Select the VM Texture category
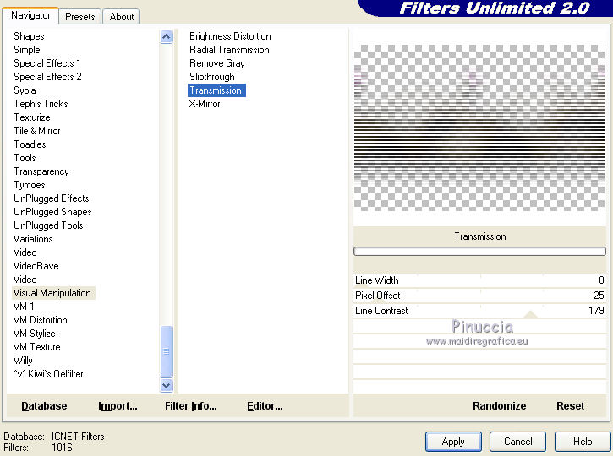The height and width of the screenshot is (456, 613). [x=36, y=347]
